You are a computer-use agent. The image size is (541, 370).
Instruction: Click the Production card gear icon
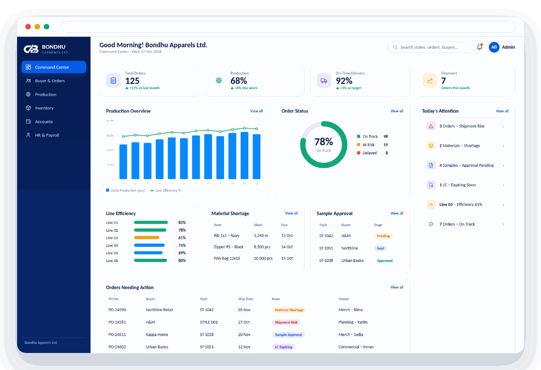219,80
